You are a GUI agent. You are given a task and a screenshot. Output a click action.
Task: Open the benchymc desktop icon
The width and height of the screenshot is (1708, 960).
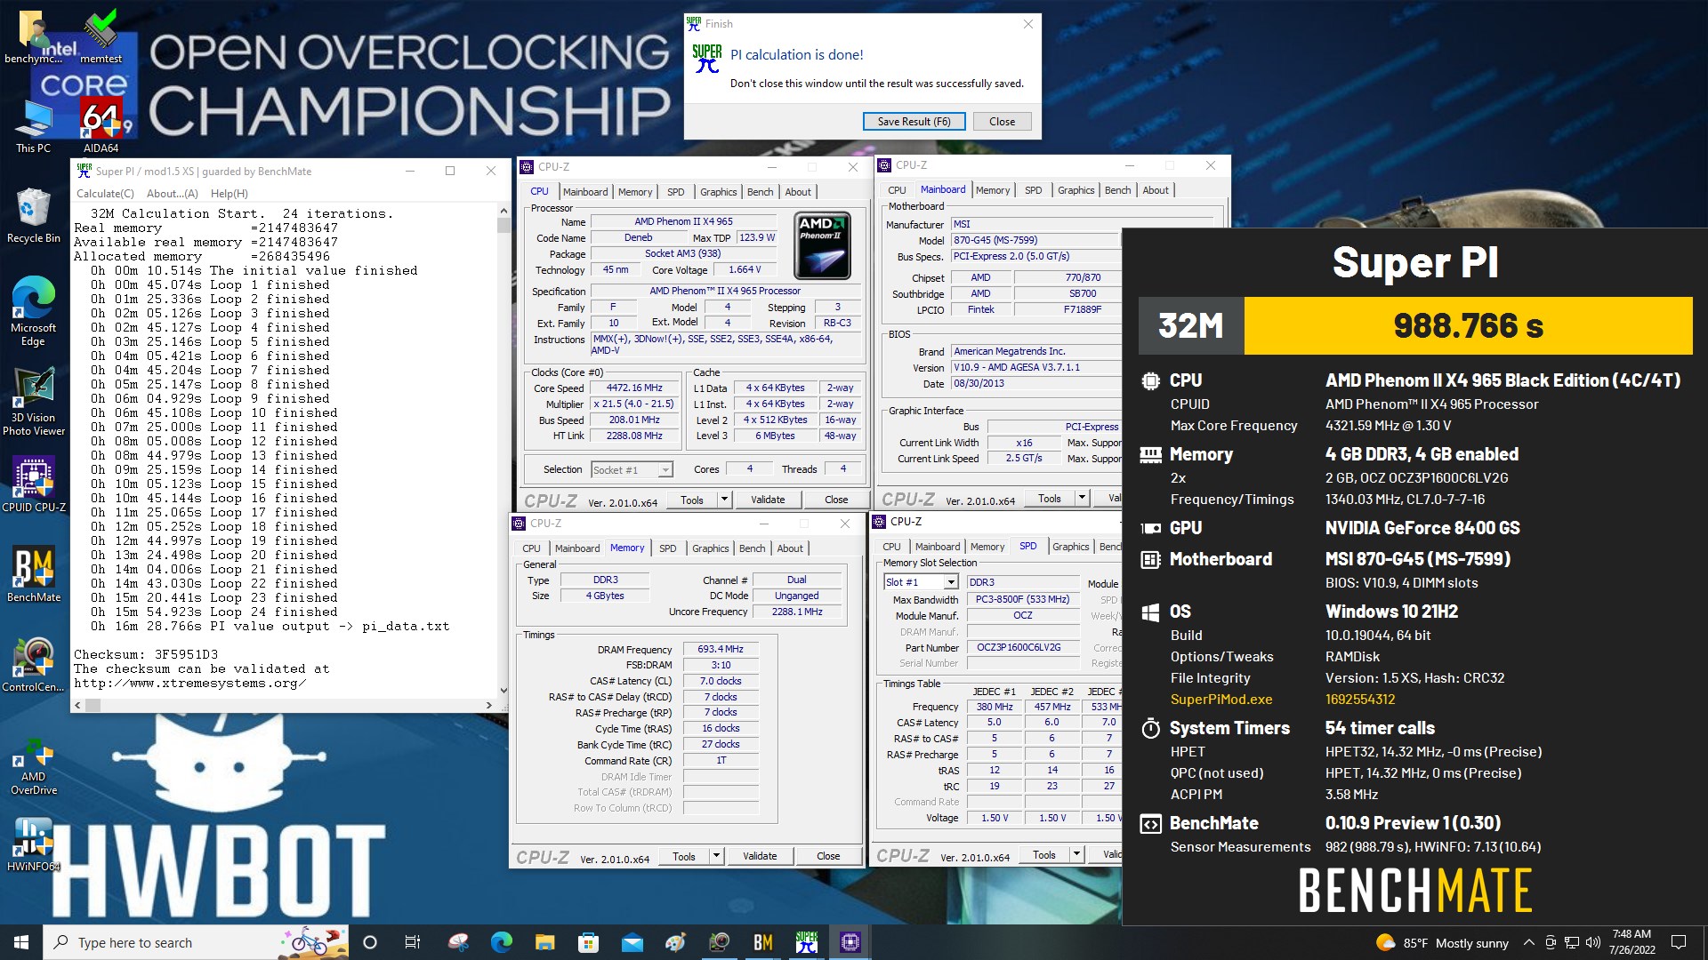tap(34, 37)
